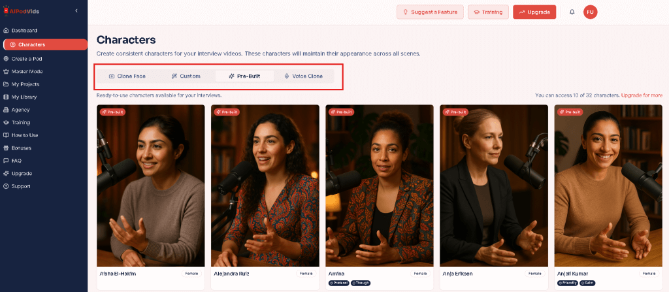Image resolution: width=669 pixels, height=292 pixels.
Task: Click the Upgrade for more link
Action: click(x=642, y=95)
